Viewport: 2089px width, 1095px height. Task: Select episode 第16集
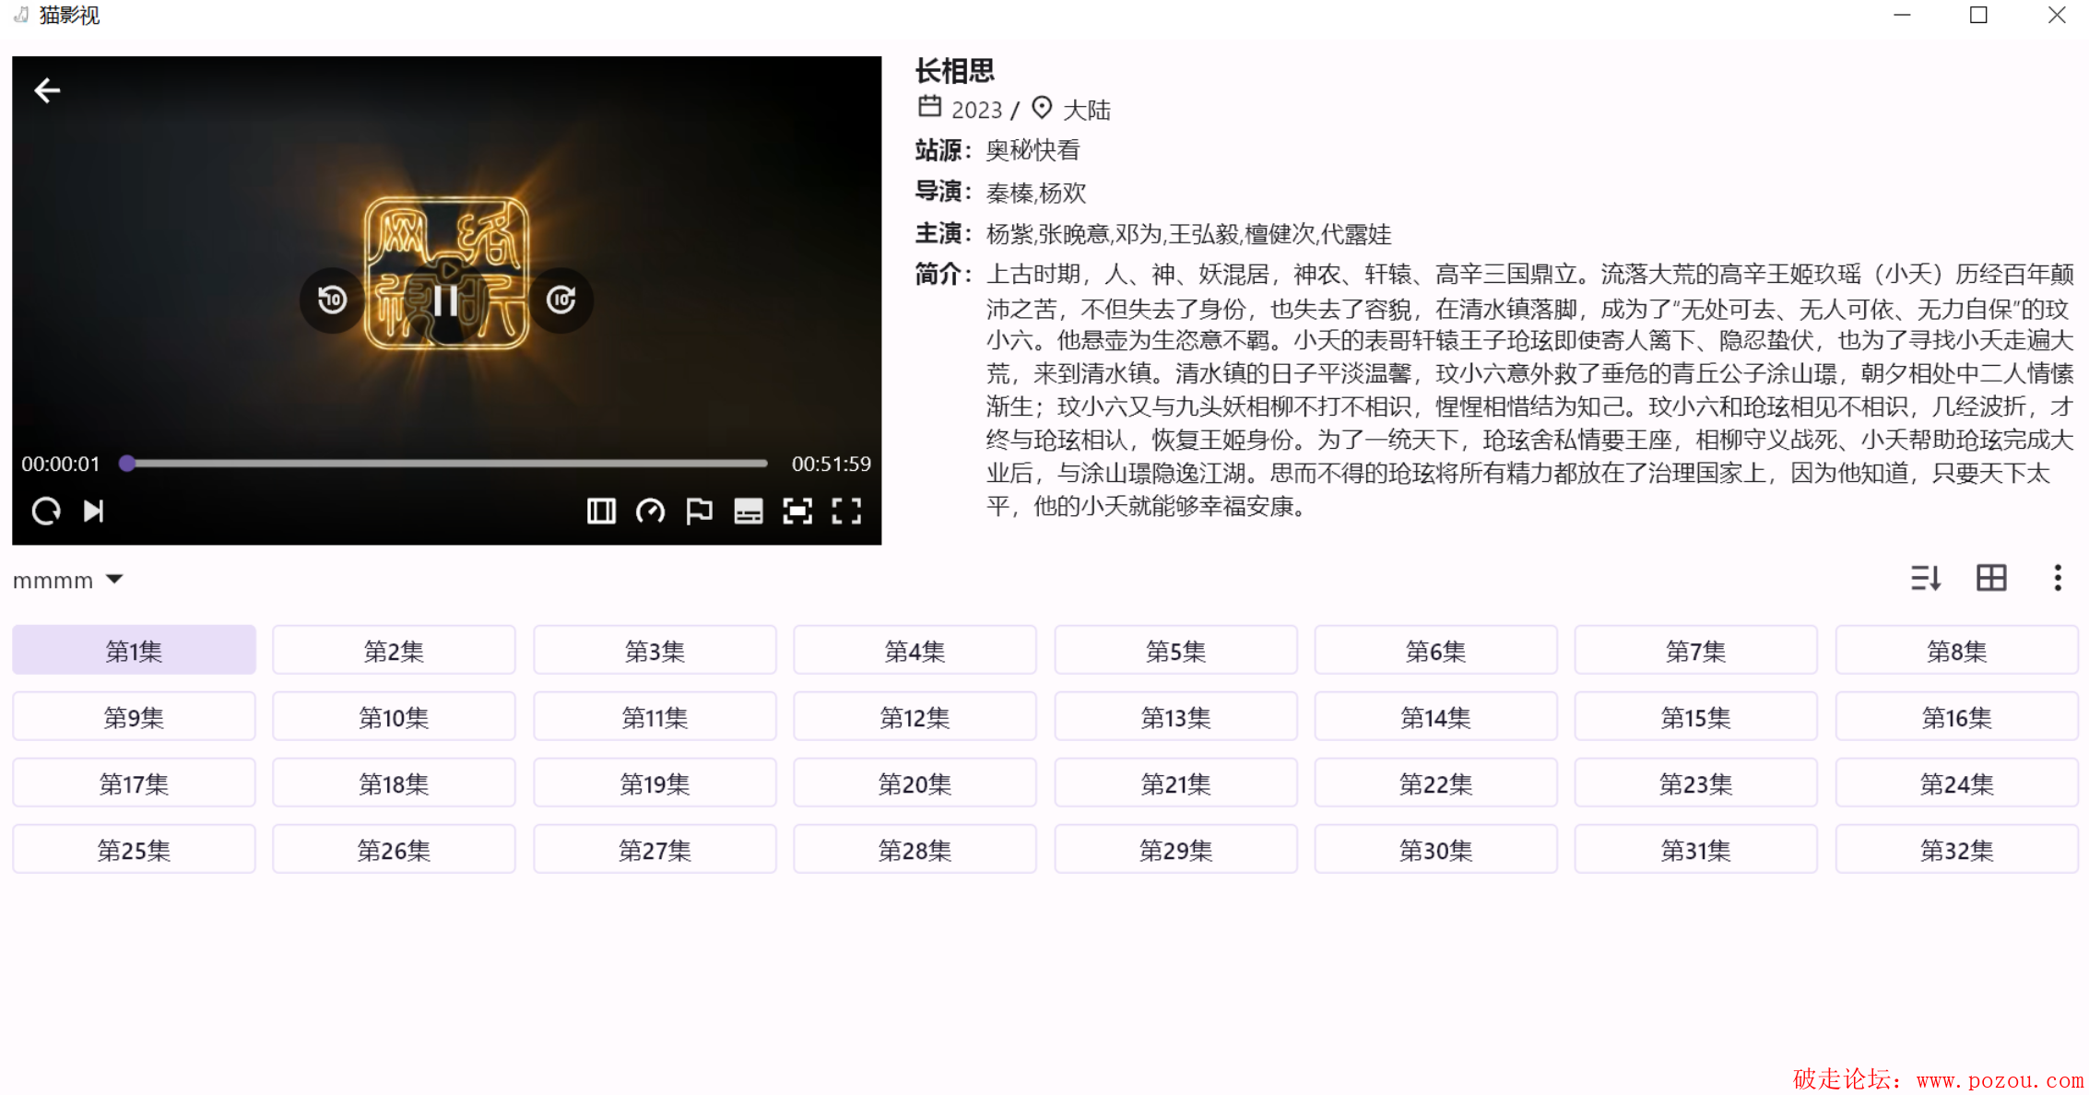pyautogui.click(x=1956, y=717)
